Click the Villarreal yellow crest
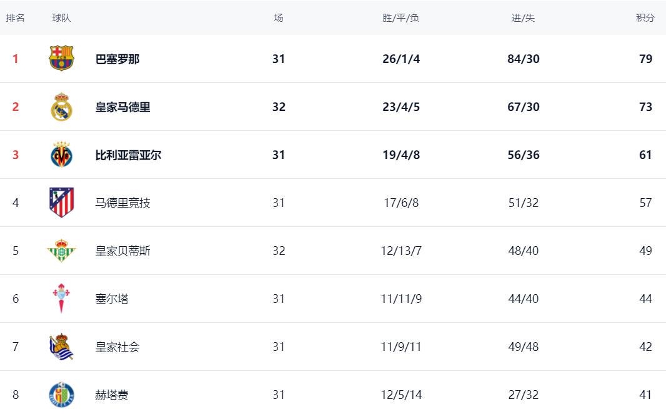The image size is (666, 417). pyautogui.click(x=61, y=155)
